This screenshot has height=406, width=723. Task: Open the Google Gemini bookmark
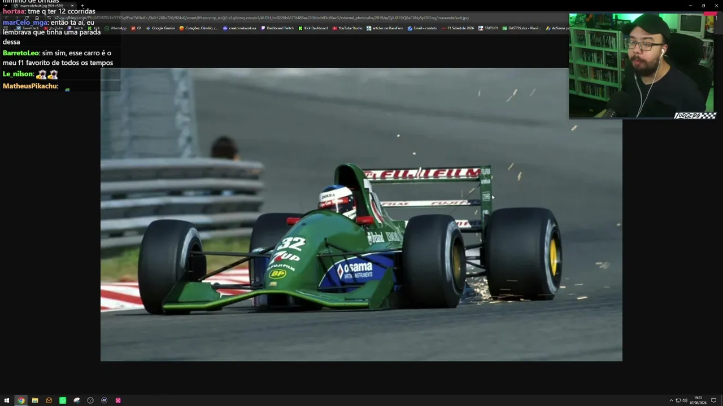tap(160, 28)
